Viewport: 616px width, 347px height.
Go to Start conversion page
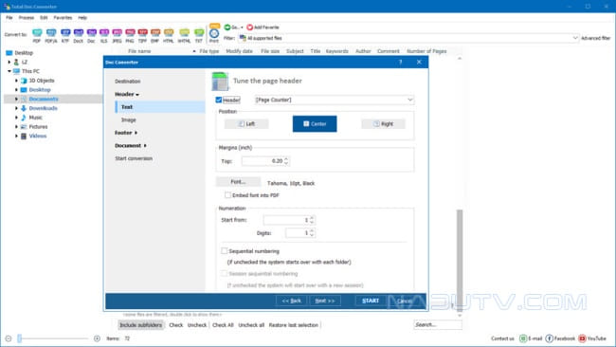click(134, 158)
